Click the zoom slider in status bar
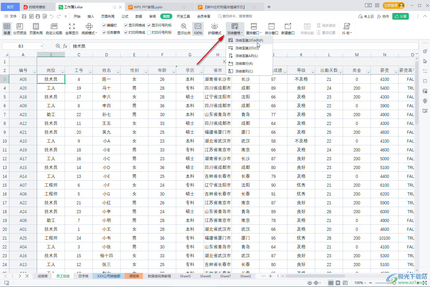Image resolution: width=430 pixels, height=287 pixels. click(x=394, y=283)
